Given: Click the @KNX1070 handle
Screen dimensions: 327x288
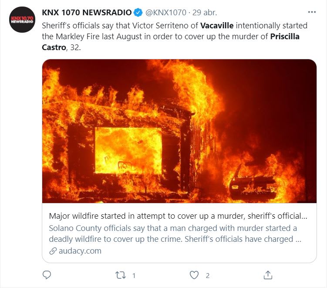Looking at the screenshot, I should pyautogui.click(x=165, y=13).
